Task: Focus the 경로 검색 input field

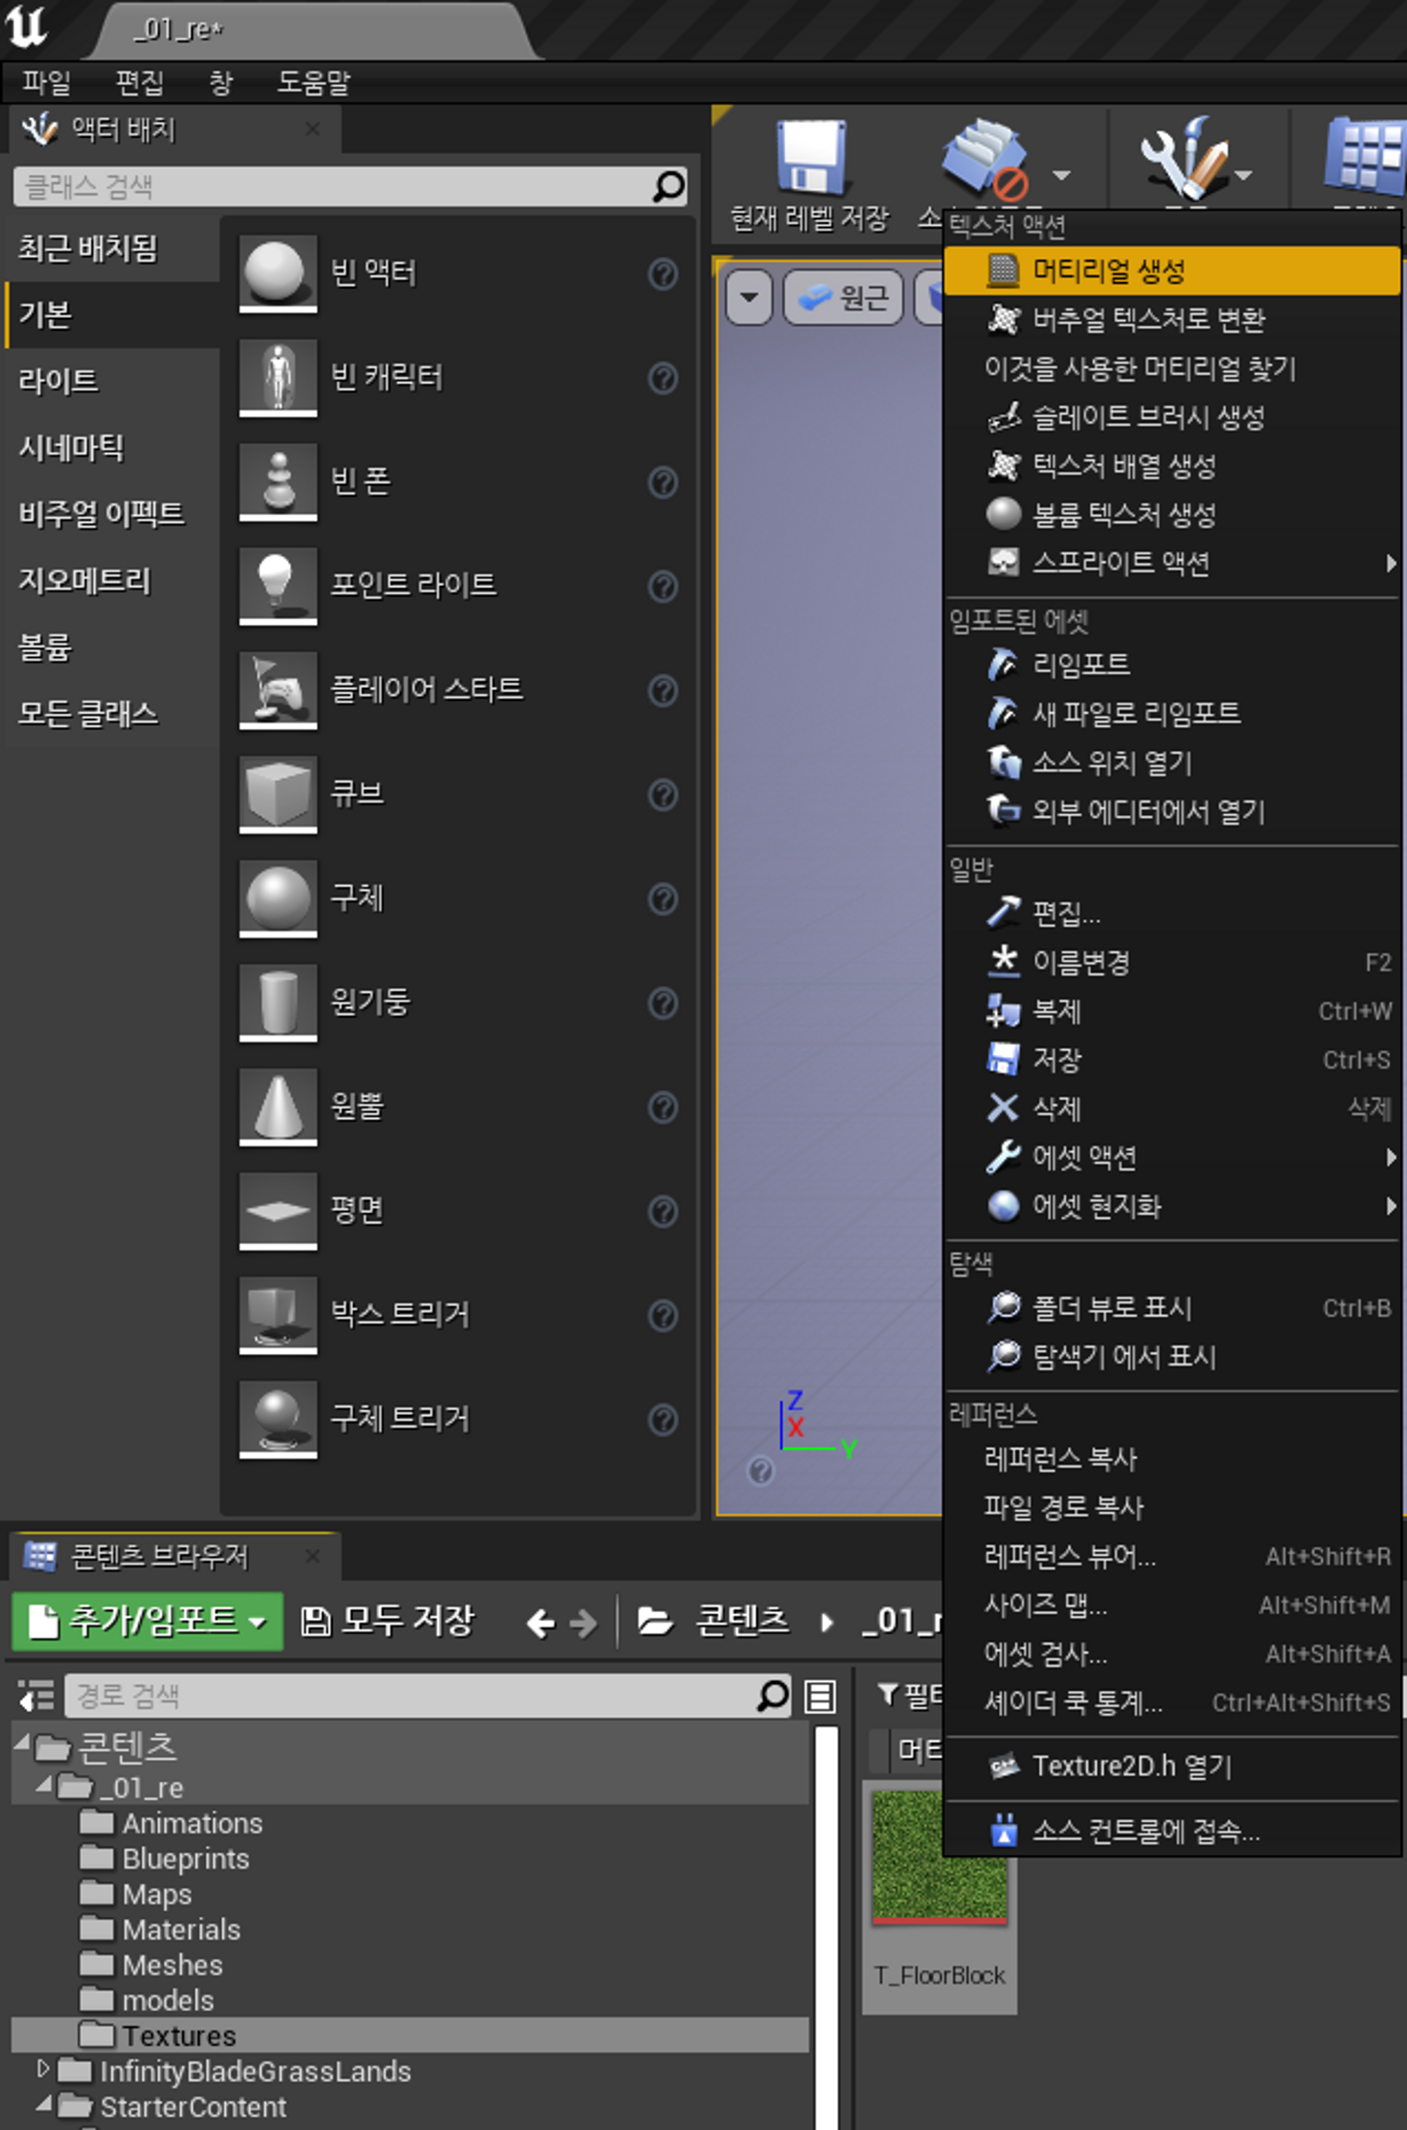Action: [427, 1694]
